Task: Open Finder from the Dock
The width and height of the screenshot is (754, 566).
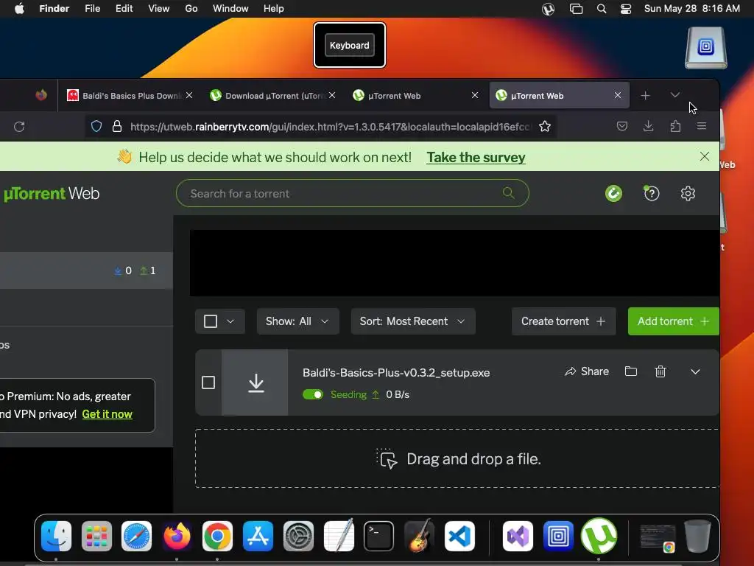Action: [56, 536]
